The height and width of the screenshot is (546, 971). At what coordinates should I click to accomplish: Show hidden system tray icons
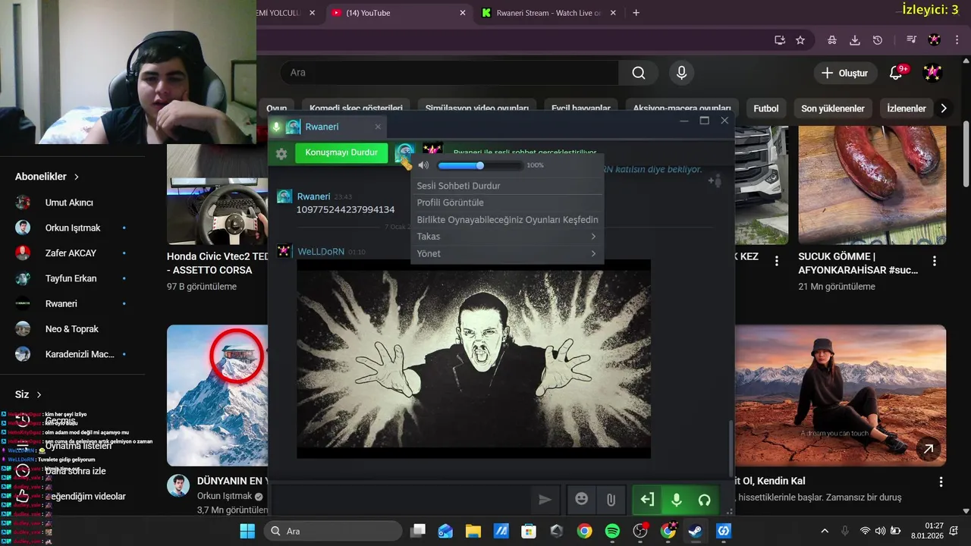tap(825, 531)
